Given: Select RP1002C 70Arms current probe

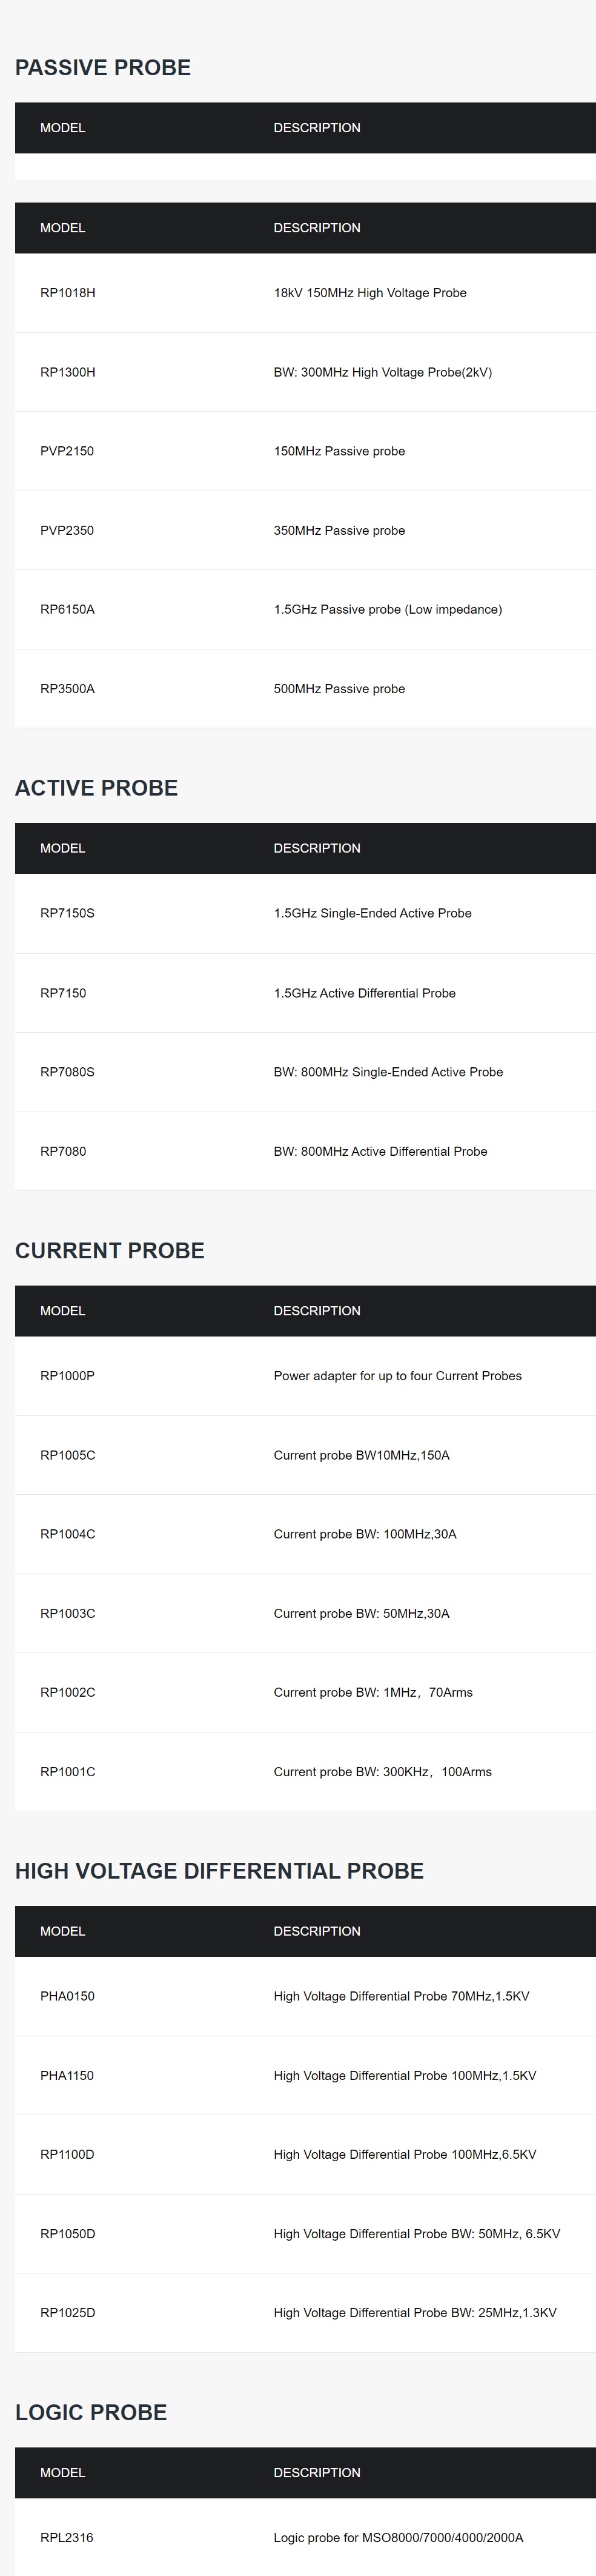Looking at the screenshot, I should [x=305, y=1692].
